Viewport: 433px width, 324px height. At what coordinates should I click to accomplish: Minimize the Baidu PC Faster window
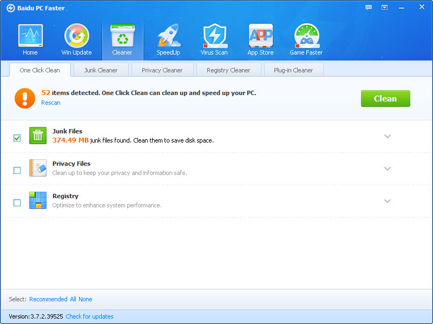(x=402, y=8)
